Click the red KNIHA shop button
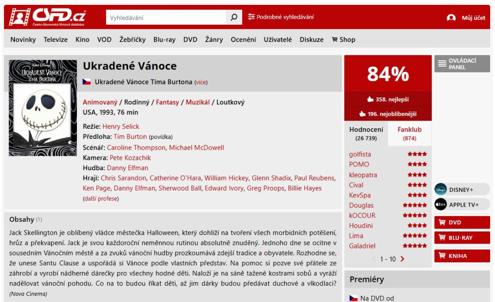 point(462,256)
